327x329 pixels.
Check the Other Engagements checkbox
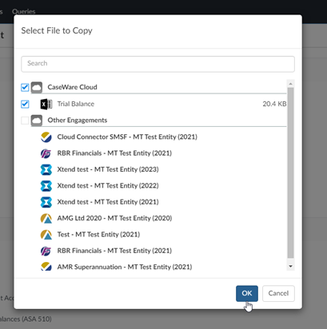click(x=25, y=121)
